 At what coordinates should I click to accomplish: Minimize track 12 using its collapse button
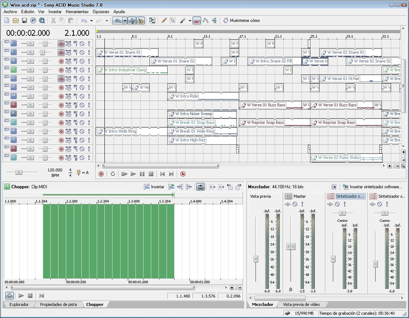pos(7,77)
